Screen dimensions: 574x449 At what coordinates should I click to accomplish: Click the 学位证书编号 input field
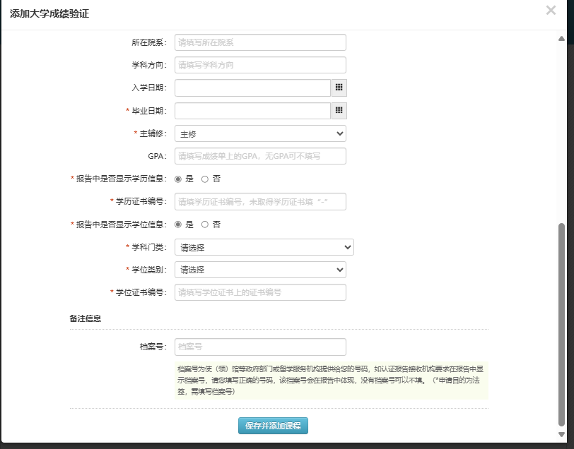pos(260,292)
